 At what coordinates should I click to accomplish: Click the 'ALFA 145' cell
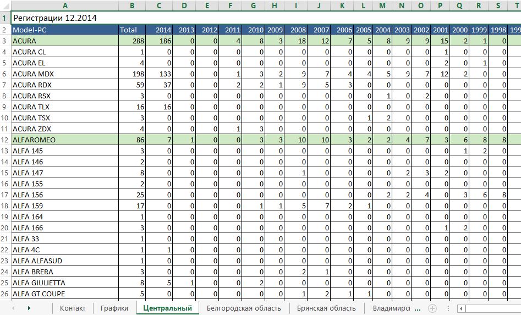[65, 151]
